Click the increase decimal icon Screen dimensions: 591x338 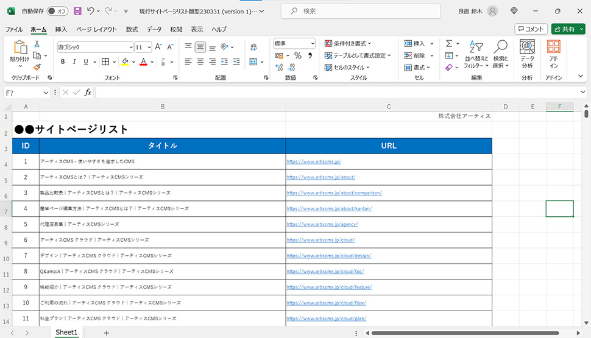pos(279,67)
